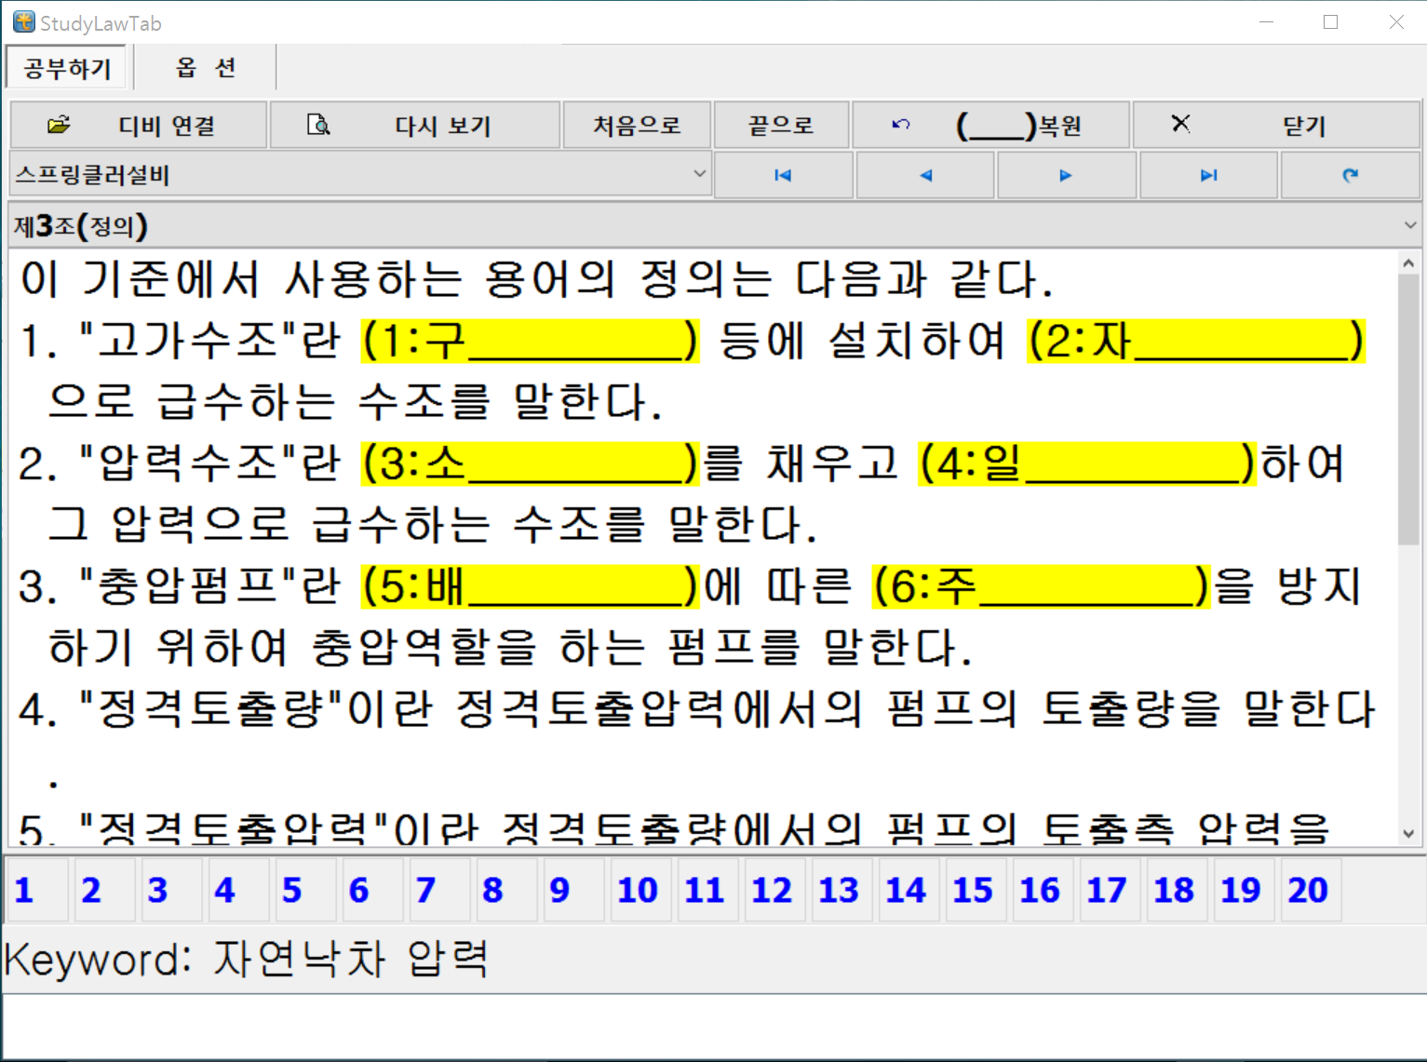Click the Keyword: 자연낙차 압력 label

click(247, 959)
